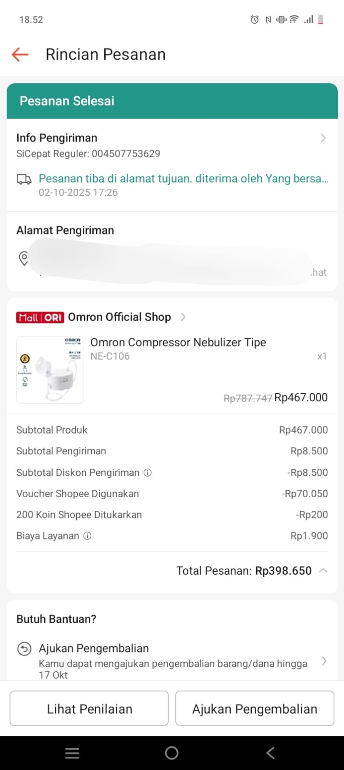
Task: Tap info icon beside Biaya Layanan
Action: (87, 536)
